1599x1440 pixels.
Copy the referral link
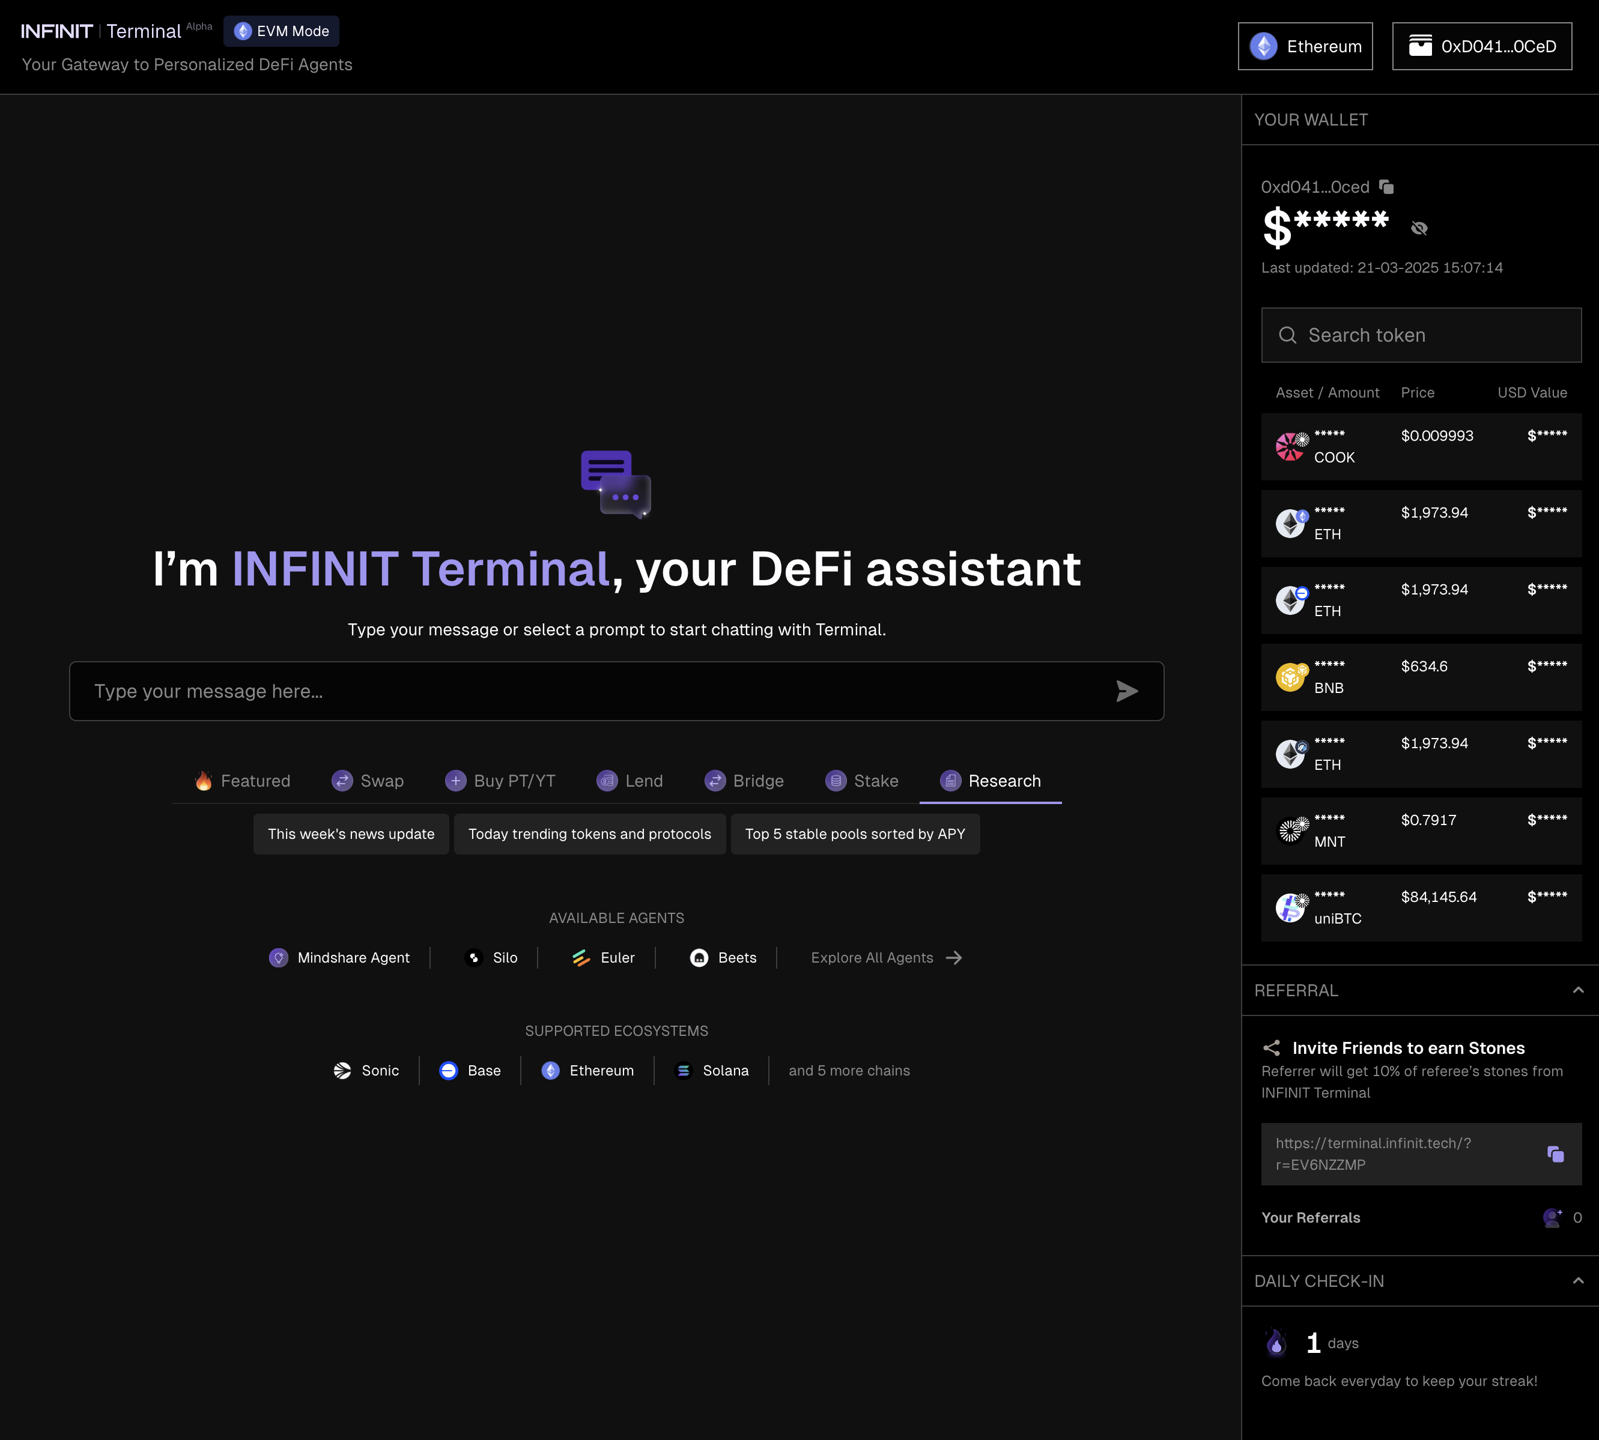click(1555, 1154)
